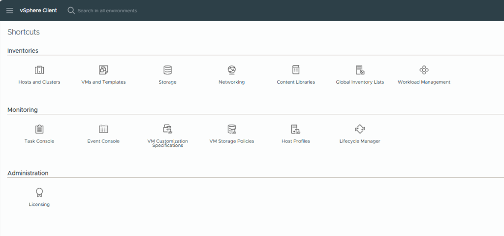Click the Task Console label

coord(39,141)
